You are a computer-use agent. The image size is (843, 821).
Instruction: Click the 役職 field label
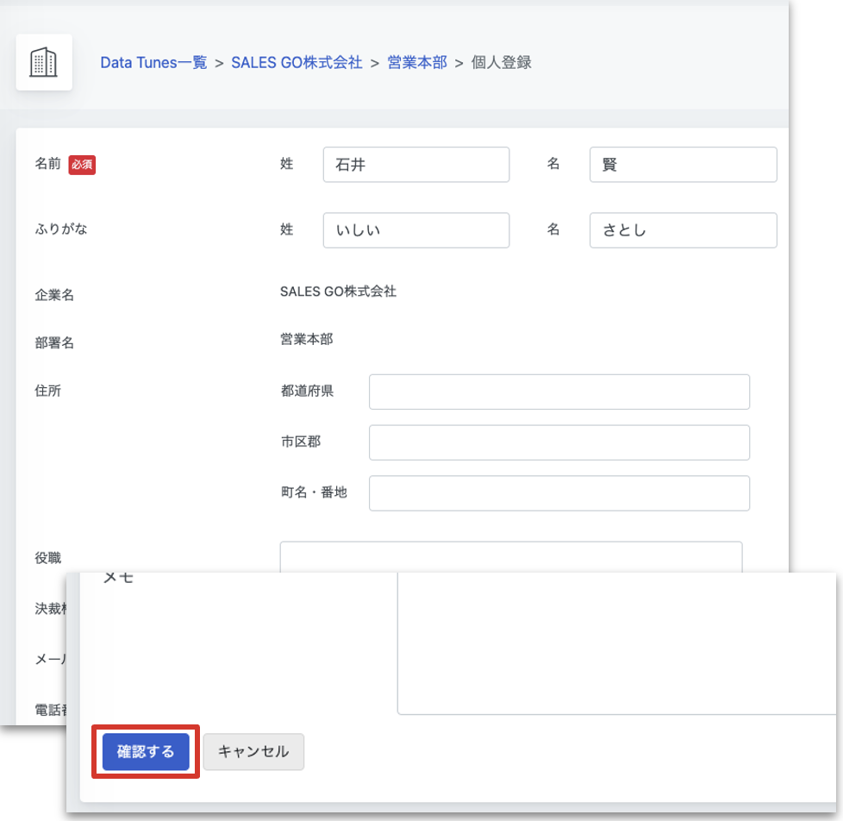48,558
